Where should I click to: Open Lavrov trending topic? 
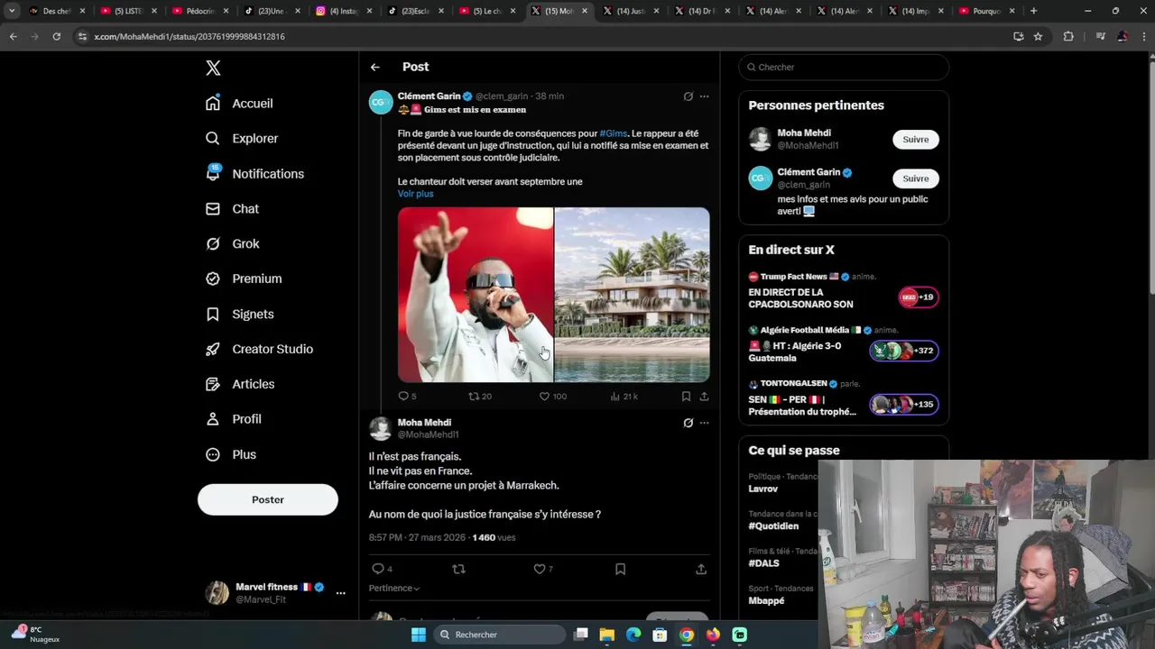[762, 489]
